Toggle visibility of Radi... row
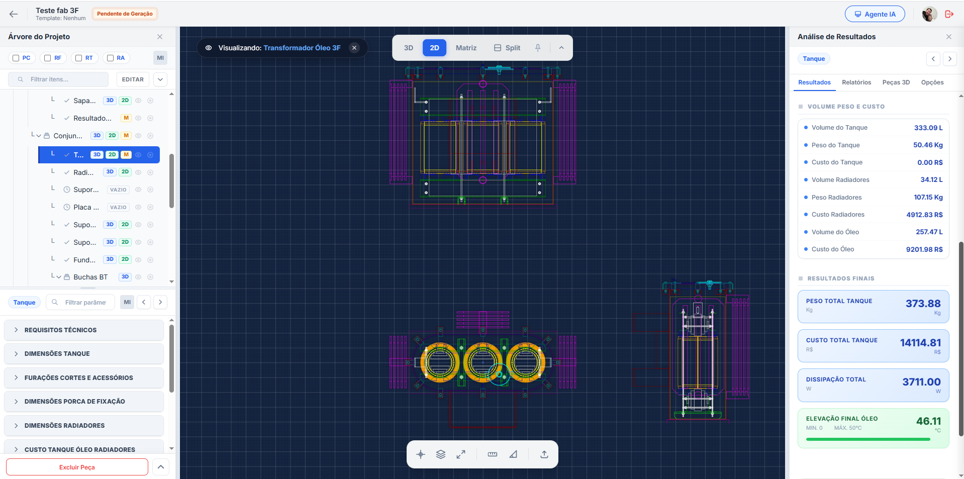The height and width of the screenshot is (479, 964). click(x=138, y=172)
